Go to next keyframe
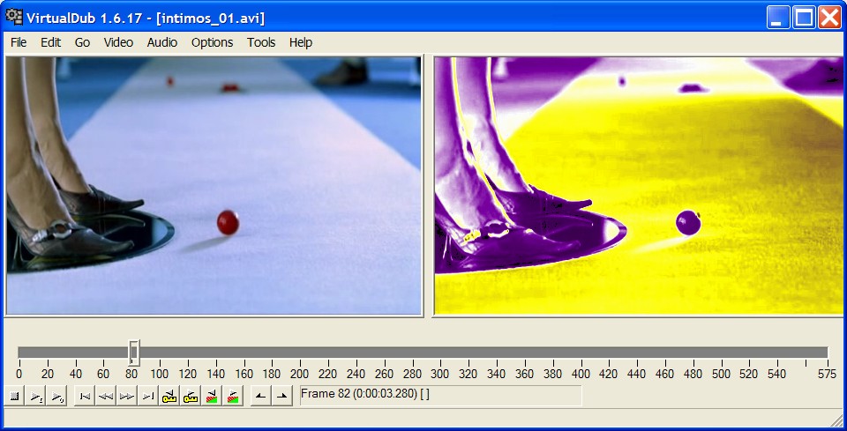Screen dimensions: 847x431 tap(191, 397)
